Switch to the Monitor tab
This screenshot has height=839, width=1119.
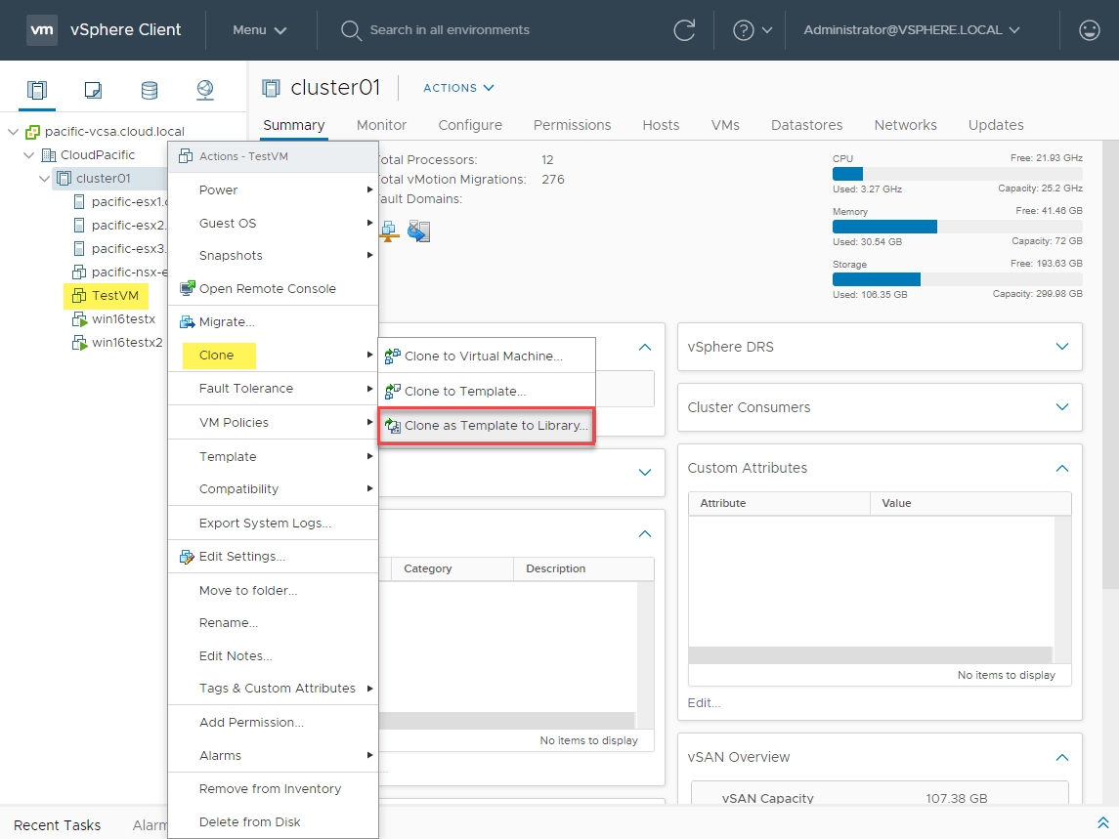pos(381,125)
